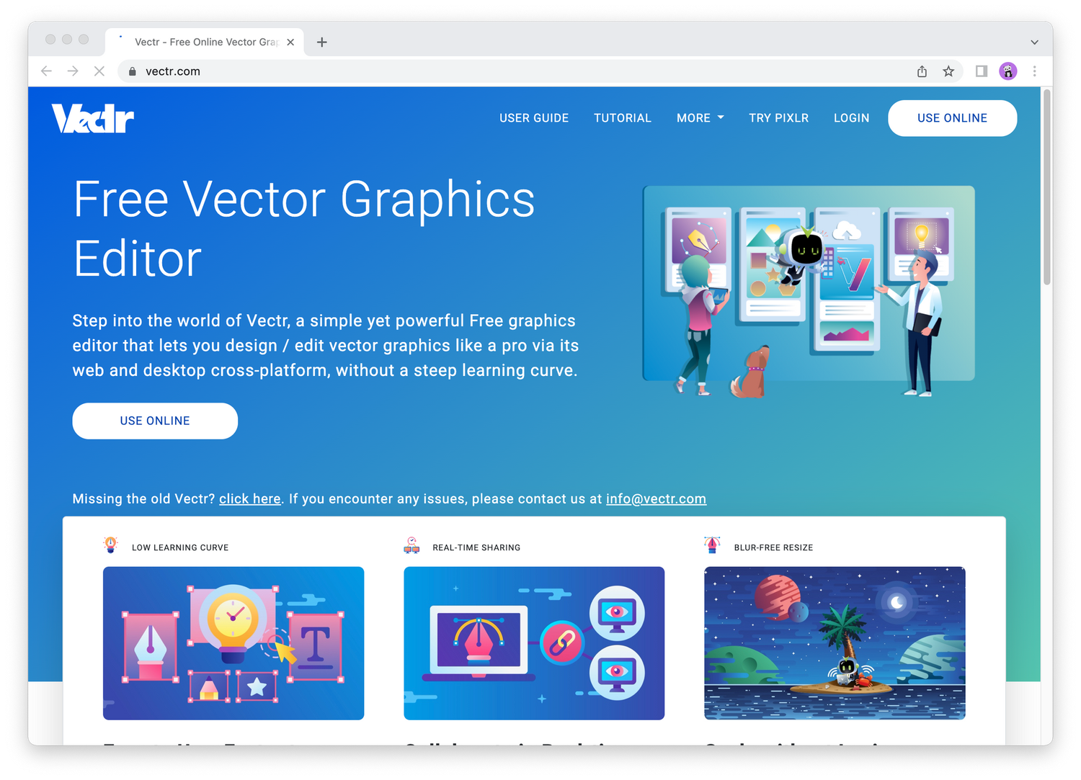Open the Tutorial nav link
The width and height of the screenshot is (1081, 780).
(x=623, y=118)
